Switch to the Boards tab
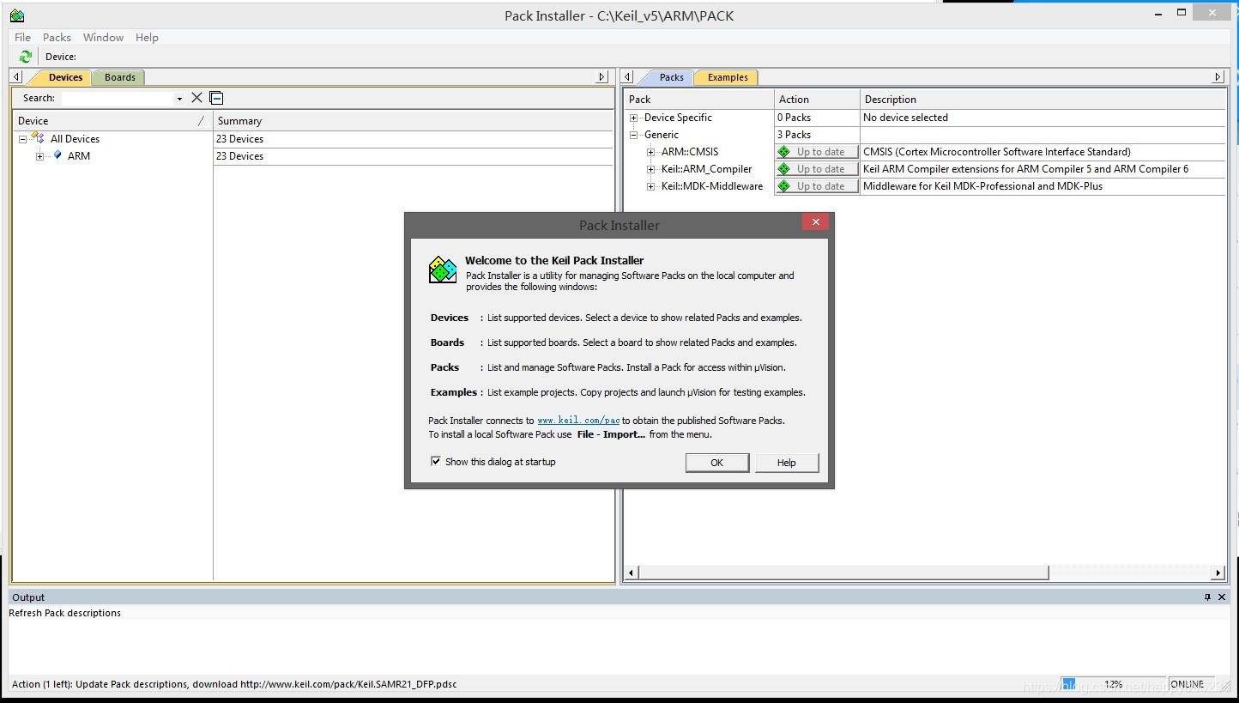The width and height of the screenshot is (1239, 703). [x=120, y=77]
